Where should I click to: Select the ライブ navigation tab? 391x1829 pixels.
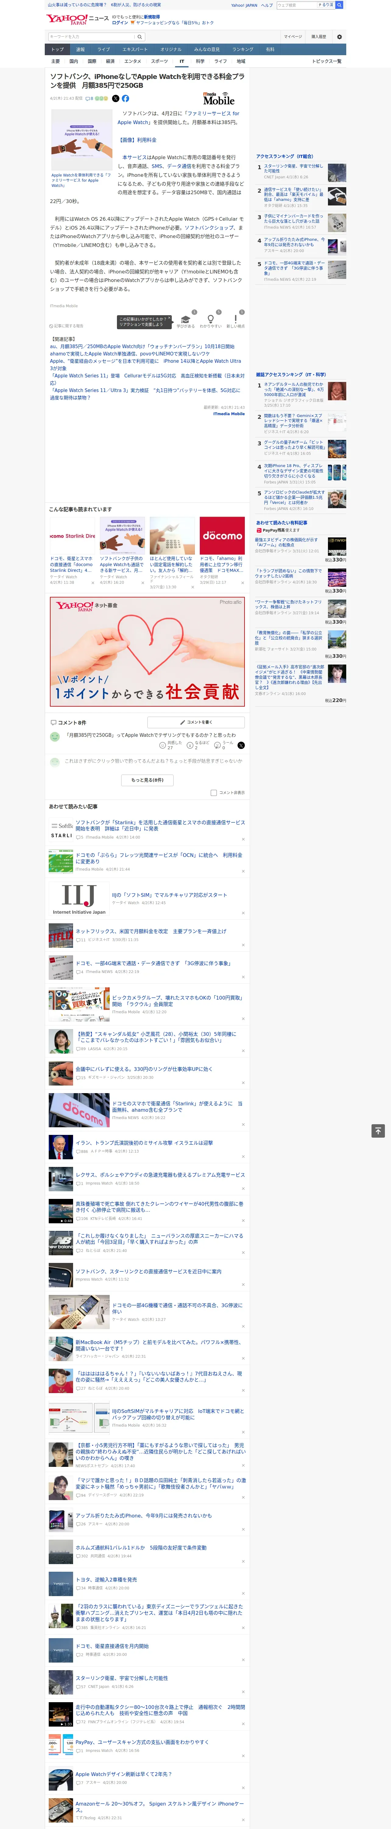(104, 50)
